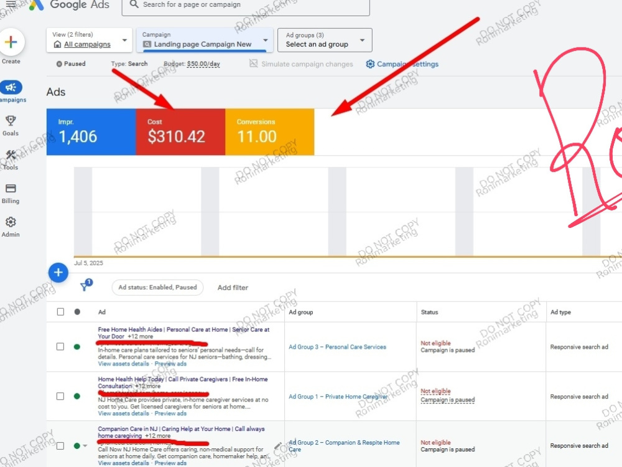Open the Ad groups selector dropdown

pos(325,40)
